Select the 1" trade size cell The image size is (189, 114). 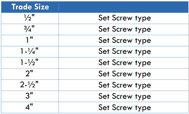[30, 40]
